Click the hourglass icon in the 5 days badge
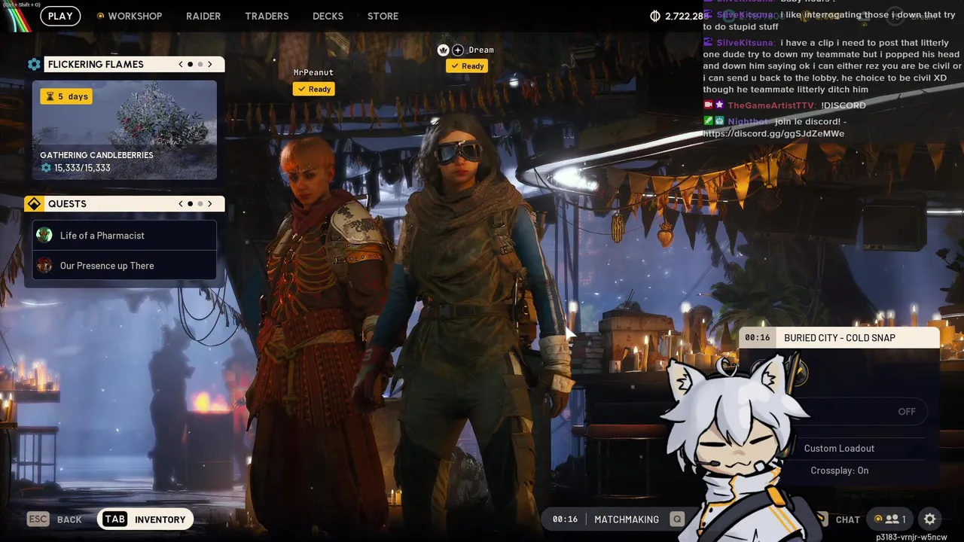Viewport: 964px width, 542px height. tap(50, 96)
